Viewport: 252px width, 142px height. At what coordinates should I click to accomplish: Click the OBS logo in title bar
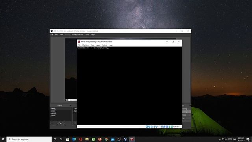click(x=52, y=31)
